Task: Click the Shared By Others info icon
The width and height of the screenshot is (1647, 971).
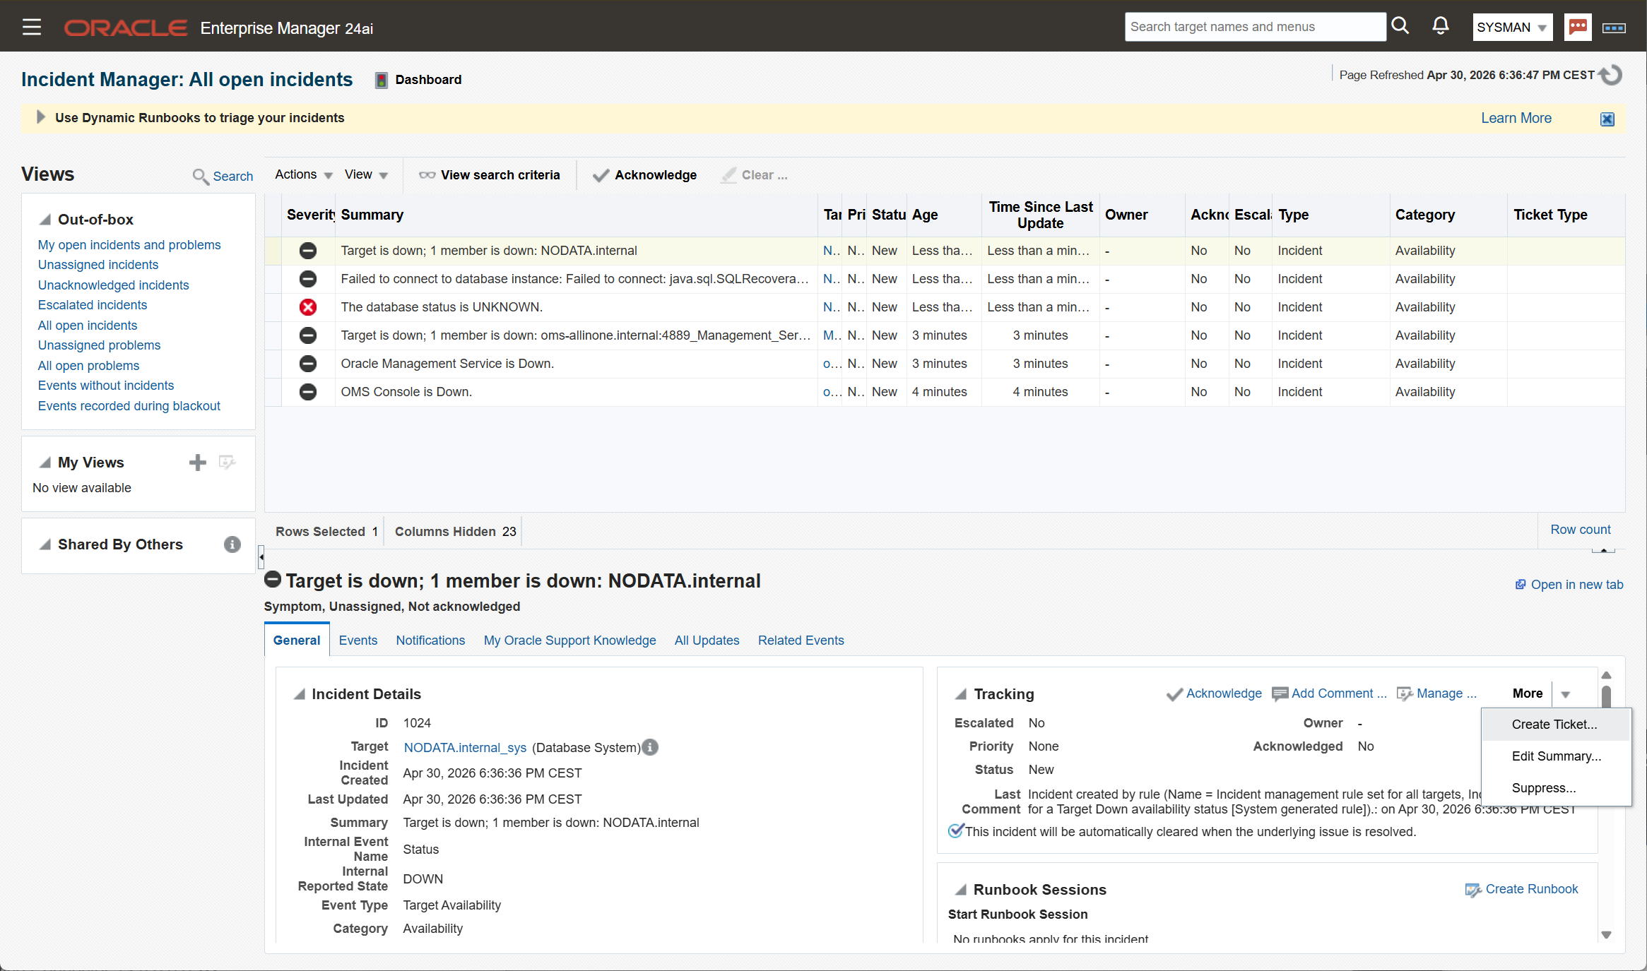Action: tap(232, 544)
